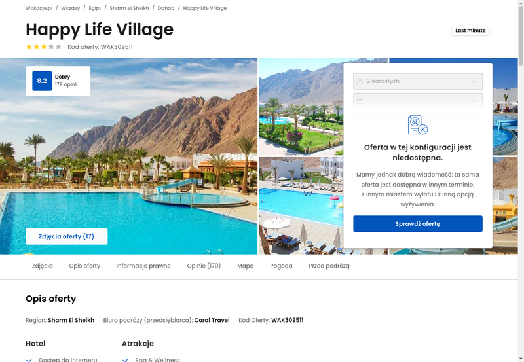Click the checkmark beside Dostęp do Internetu
The image size is (524, 362).
click(x=29, y=360)
